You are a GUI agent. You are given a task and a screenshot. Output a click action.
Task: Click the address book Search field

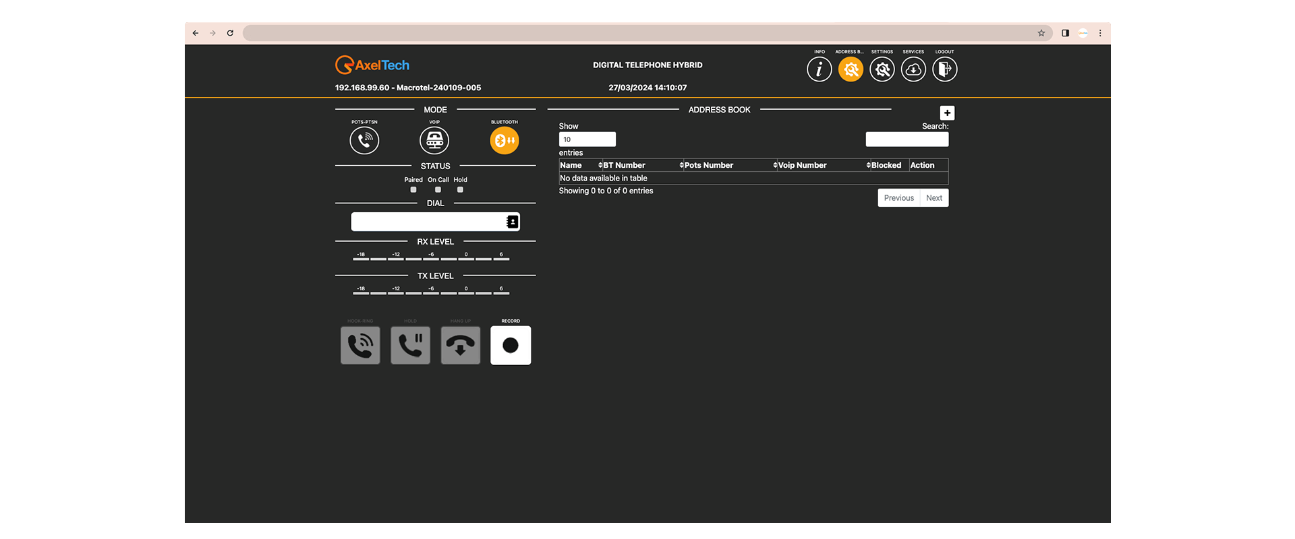pyautogui.click(x=906, y=139)
